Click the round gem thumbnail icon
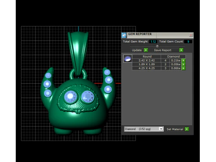This screenshot has width=216, height=162. (x=128, y=58)
